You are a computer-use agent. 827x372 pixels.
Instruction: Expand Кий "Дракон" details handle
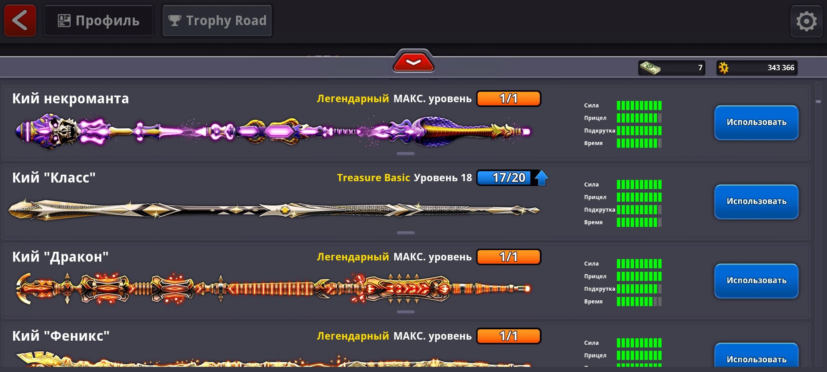pyautogui.click(x=406, y=312)
